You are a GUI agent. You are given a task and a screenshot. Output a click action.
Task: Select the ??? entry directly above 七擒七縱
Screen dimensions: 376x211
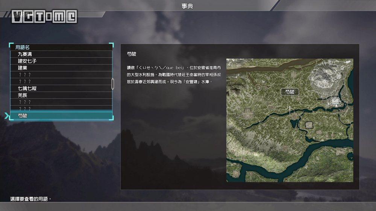point(61,81)
